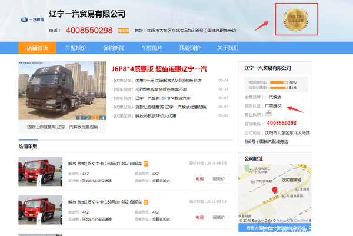Click the 78% phone answer rate bar

point(279,82)
